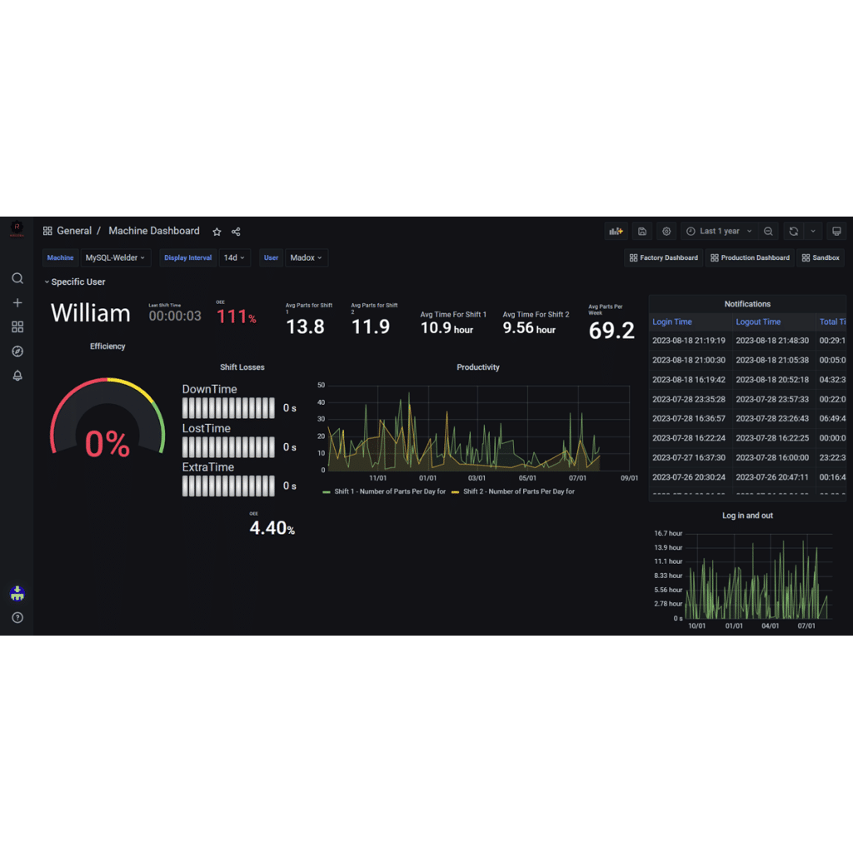Screen dimensions: 853x853
Task: Sort table by Login Time column
Action: (x=672, y=322)
